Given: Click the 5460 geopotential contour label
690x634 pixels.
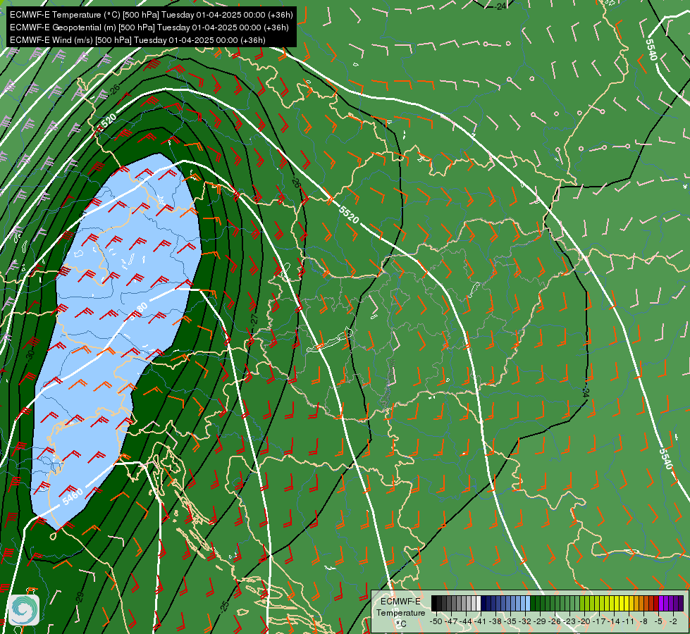Looking at the screenshot, I should coord(73,497).
